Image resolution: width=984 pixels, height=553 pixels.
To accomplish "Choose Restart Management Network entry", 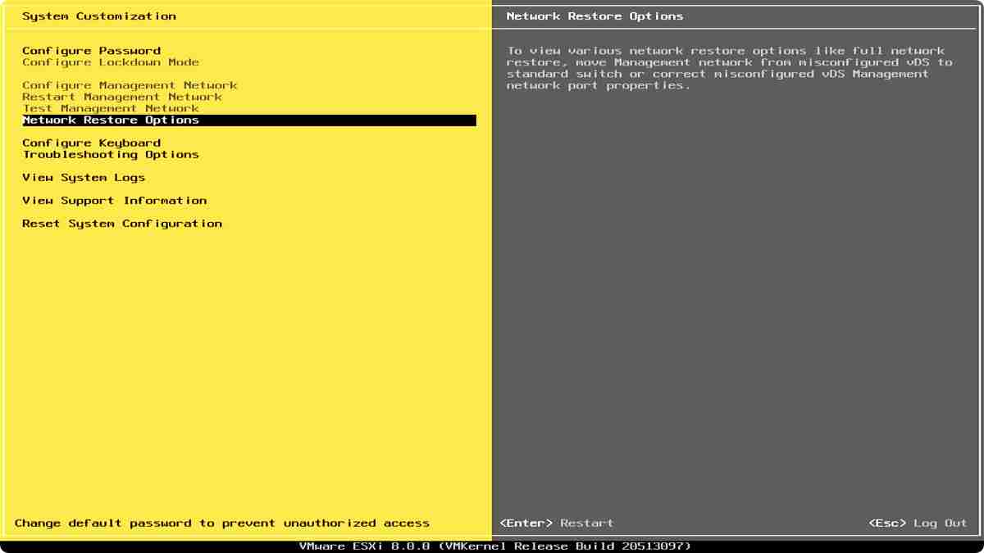I will [122, 97].
